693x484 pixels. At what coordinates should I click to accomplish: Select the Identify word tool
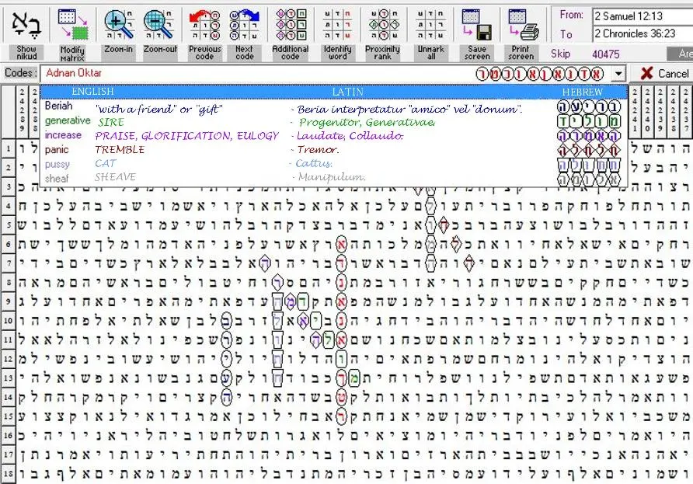(337, 25)
